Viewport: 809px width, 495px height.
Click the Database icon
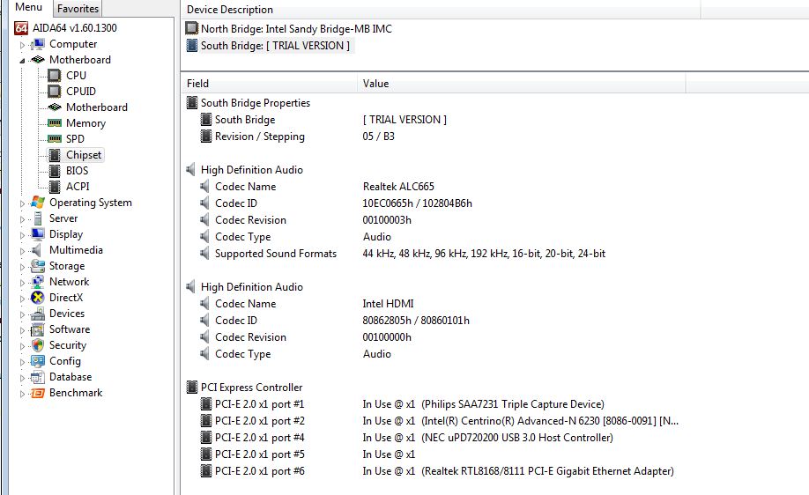tap(38, 377)
